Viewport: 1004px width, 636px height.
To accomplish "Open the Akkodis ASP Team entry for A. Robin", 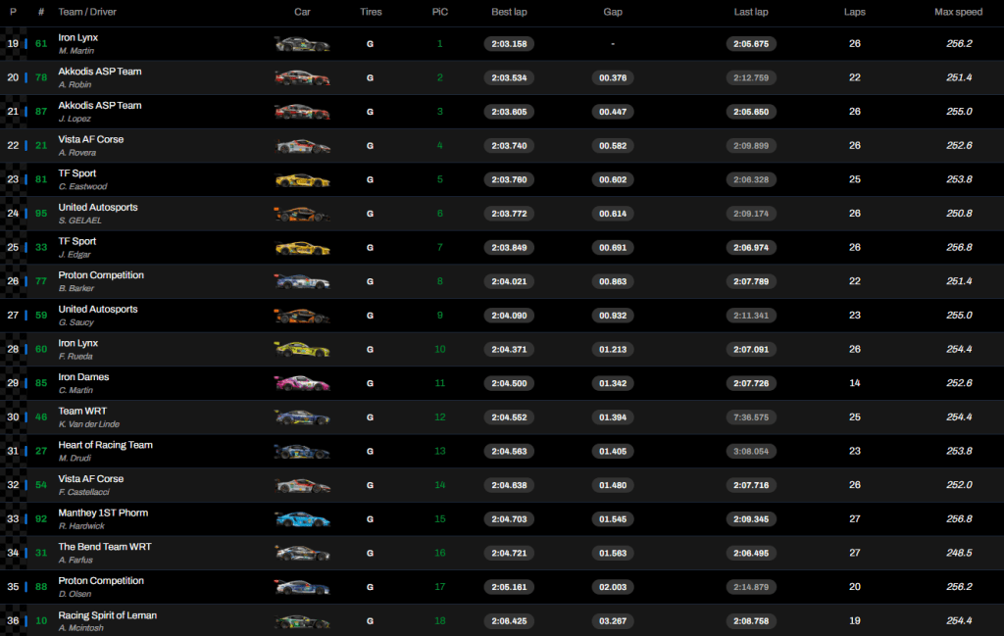I will click(99, 72).
